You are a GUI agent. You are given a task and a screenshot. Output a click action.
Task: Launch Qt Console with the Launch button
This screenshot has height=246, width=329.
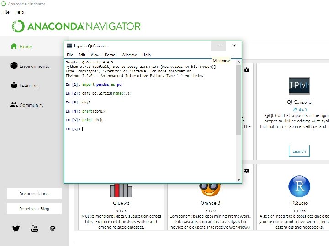coord(299,151)
